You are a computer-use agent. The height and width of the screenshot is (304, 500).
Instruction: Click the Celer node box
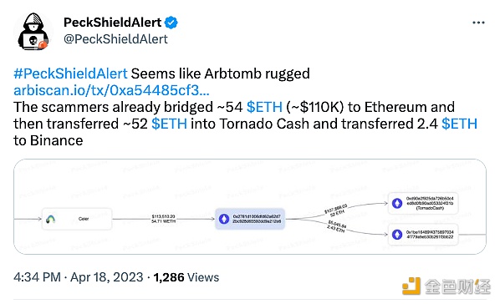pos(77,219)
